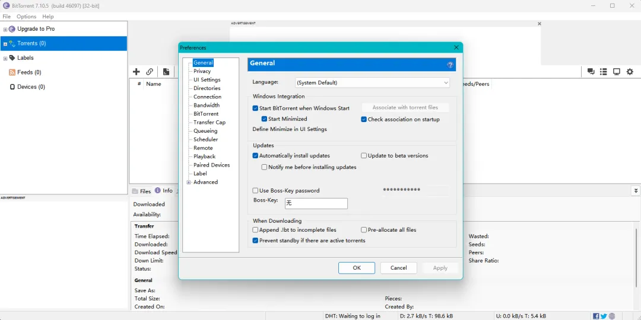Close the Preferences dialog

pyautogui.click(x=456, y=48)
